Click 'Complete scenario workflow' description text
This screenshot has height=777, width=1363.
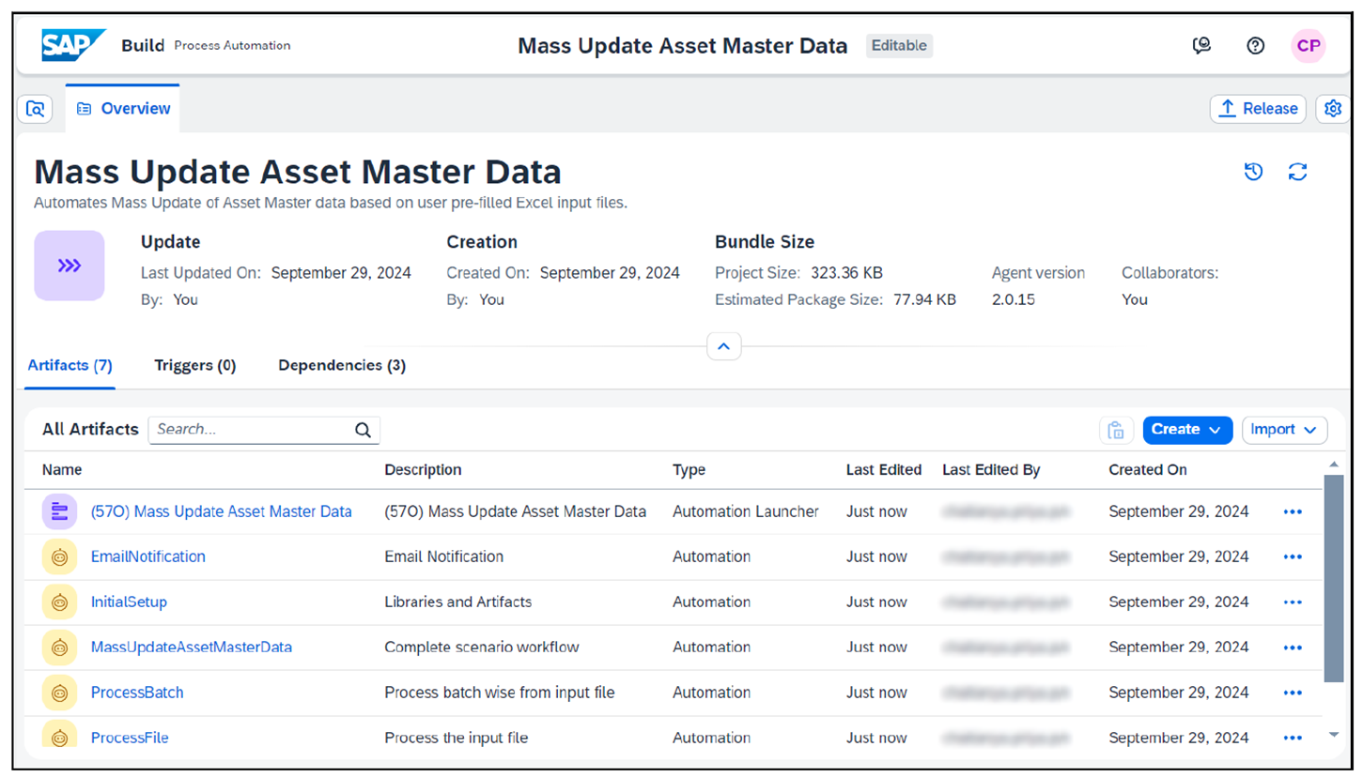(x=482, y=647)
